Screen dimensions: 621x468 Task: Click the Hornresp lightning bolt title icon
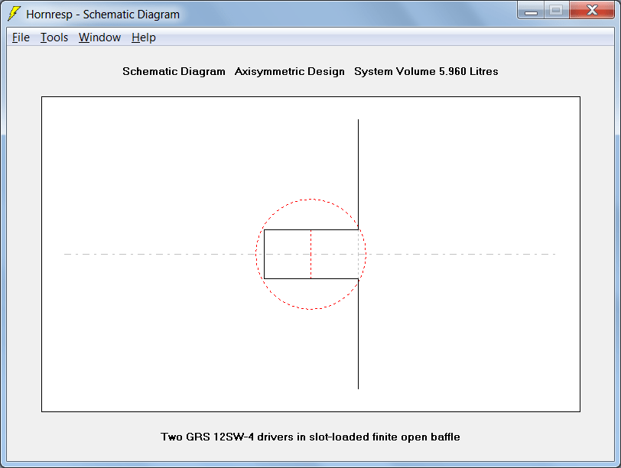tap(14, 14)
